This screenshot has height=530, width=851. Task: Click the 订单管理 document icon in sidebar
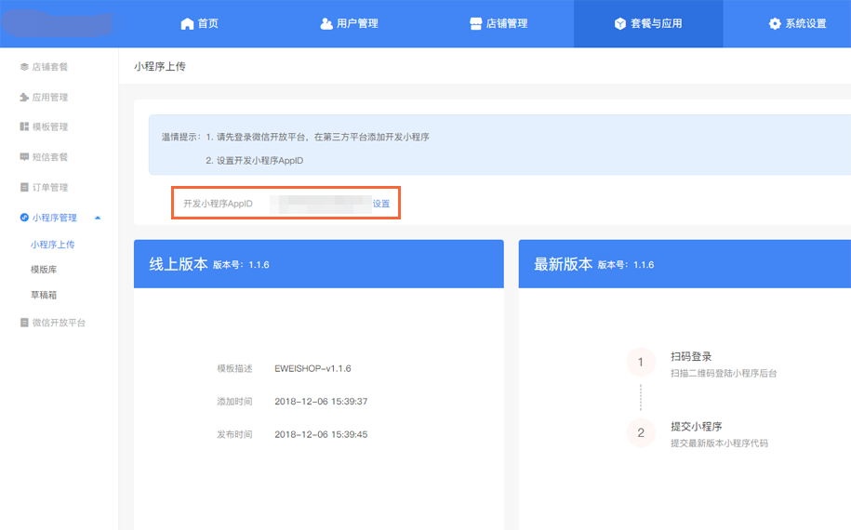pyautogui.click(x=24, y=187)
